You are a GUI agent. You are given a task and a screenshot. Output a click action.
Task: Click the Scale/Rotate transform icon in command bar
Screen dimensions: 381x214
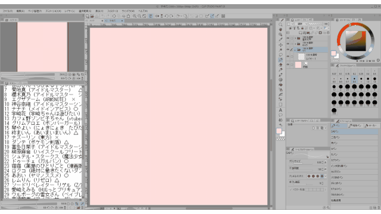click(129, 16)
